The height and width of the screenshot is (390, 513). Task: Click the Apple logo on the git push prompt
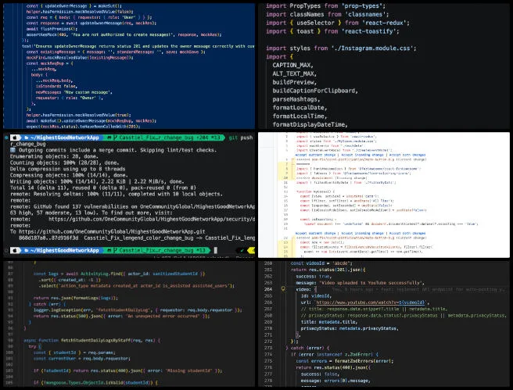(16, 138)
